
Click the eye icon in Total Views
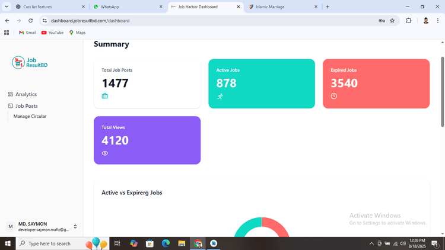click(105, 153)
